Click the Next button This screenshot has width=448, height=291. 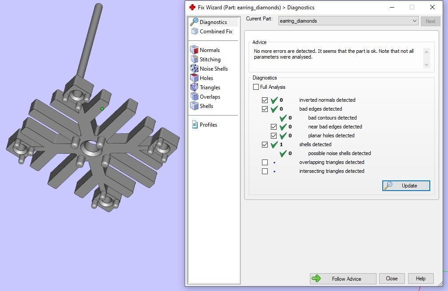[430, 21]
